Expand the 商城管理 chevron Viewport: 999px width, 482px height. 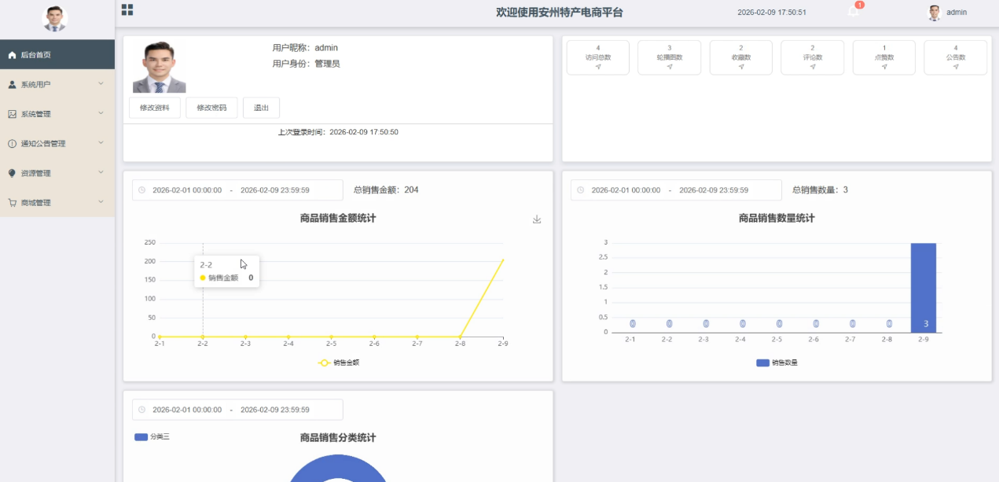pyautogui.click(x=101, y=202)
